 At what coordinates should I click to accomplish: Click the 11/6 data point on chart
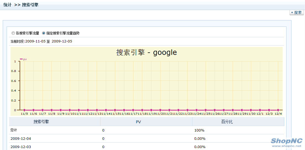coord(33,110)
